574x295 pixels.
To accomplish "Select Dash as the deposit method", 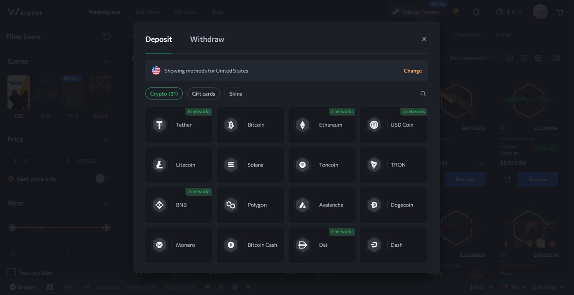I will pyautogui.click(x=393, y=245).
